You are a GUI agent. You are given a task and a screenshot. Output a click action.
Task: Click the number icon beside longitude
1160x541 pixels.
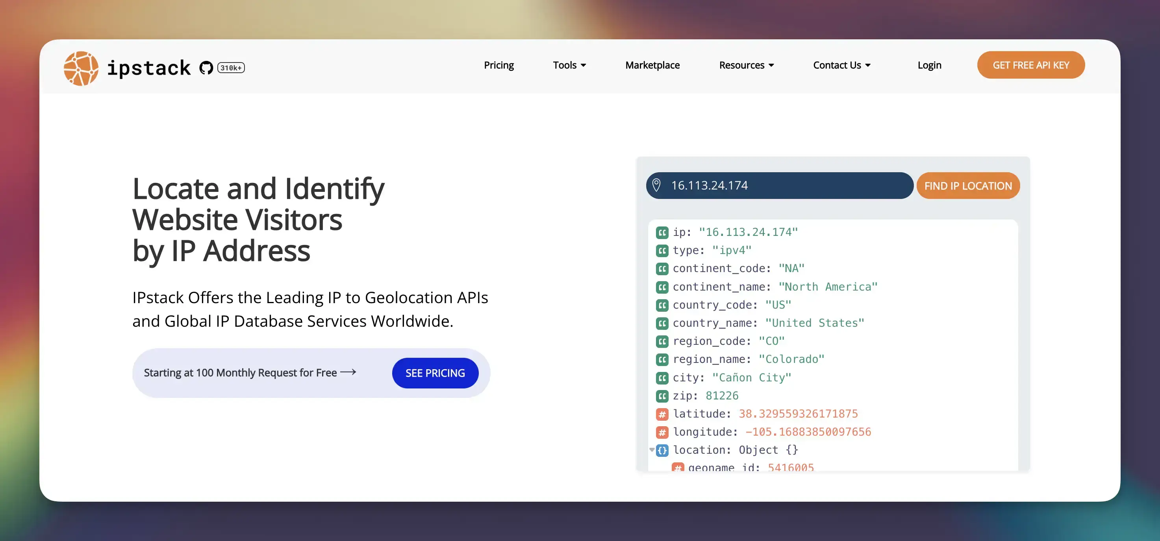click(x=662, y=432)
